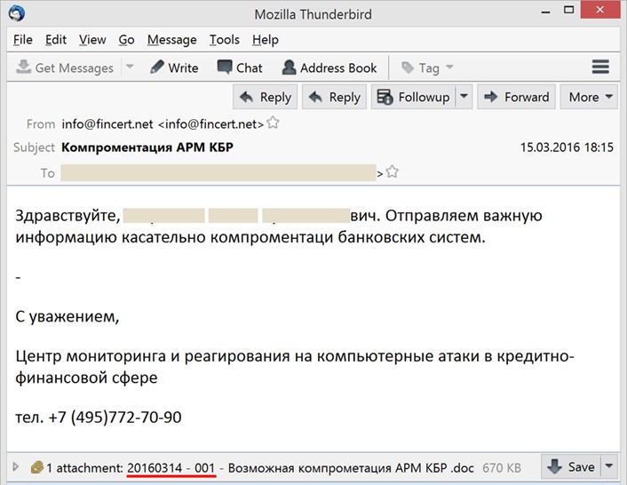
Task: Open the Chat tab
Action: pos(240,68)
